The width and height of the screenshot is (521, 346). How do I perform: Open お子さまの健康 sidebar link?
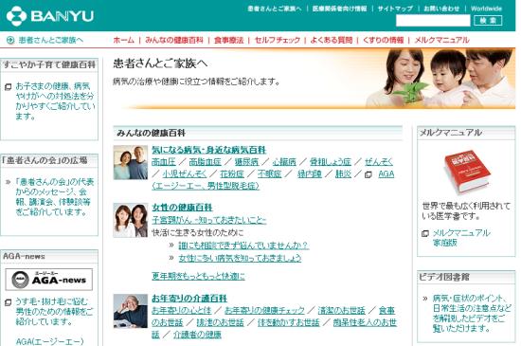tap(55, 101)
